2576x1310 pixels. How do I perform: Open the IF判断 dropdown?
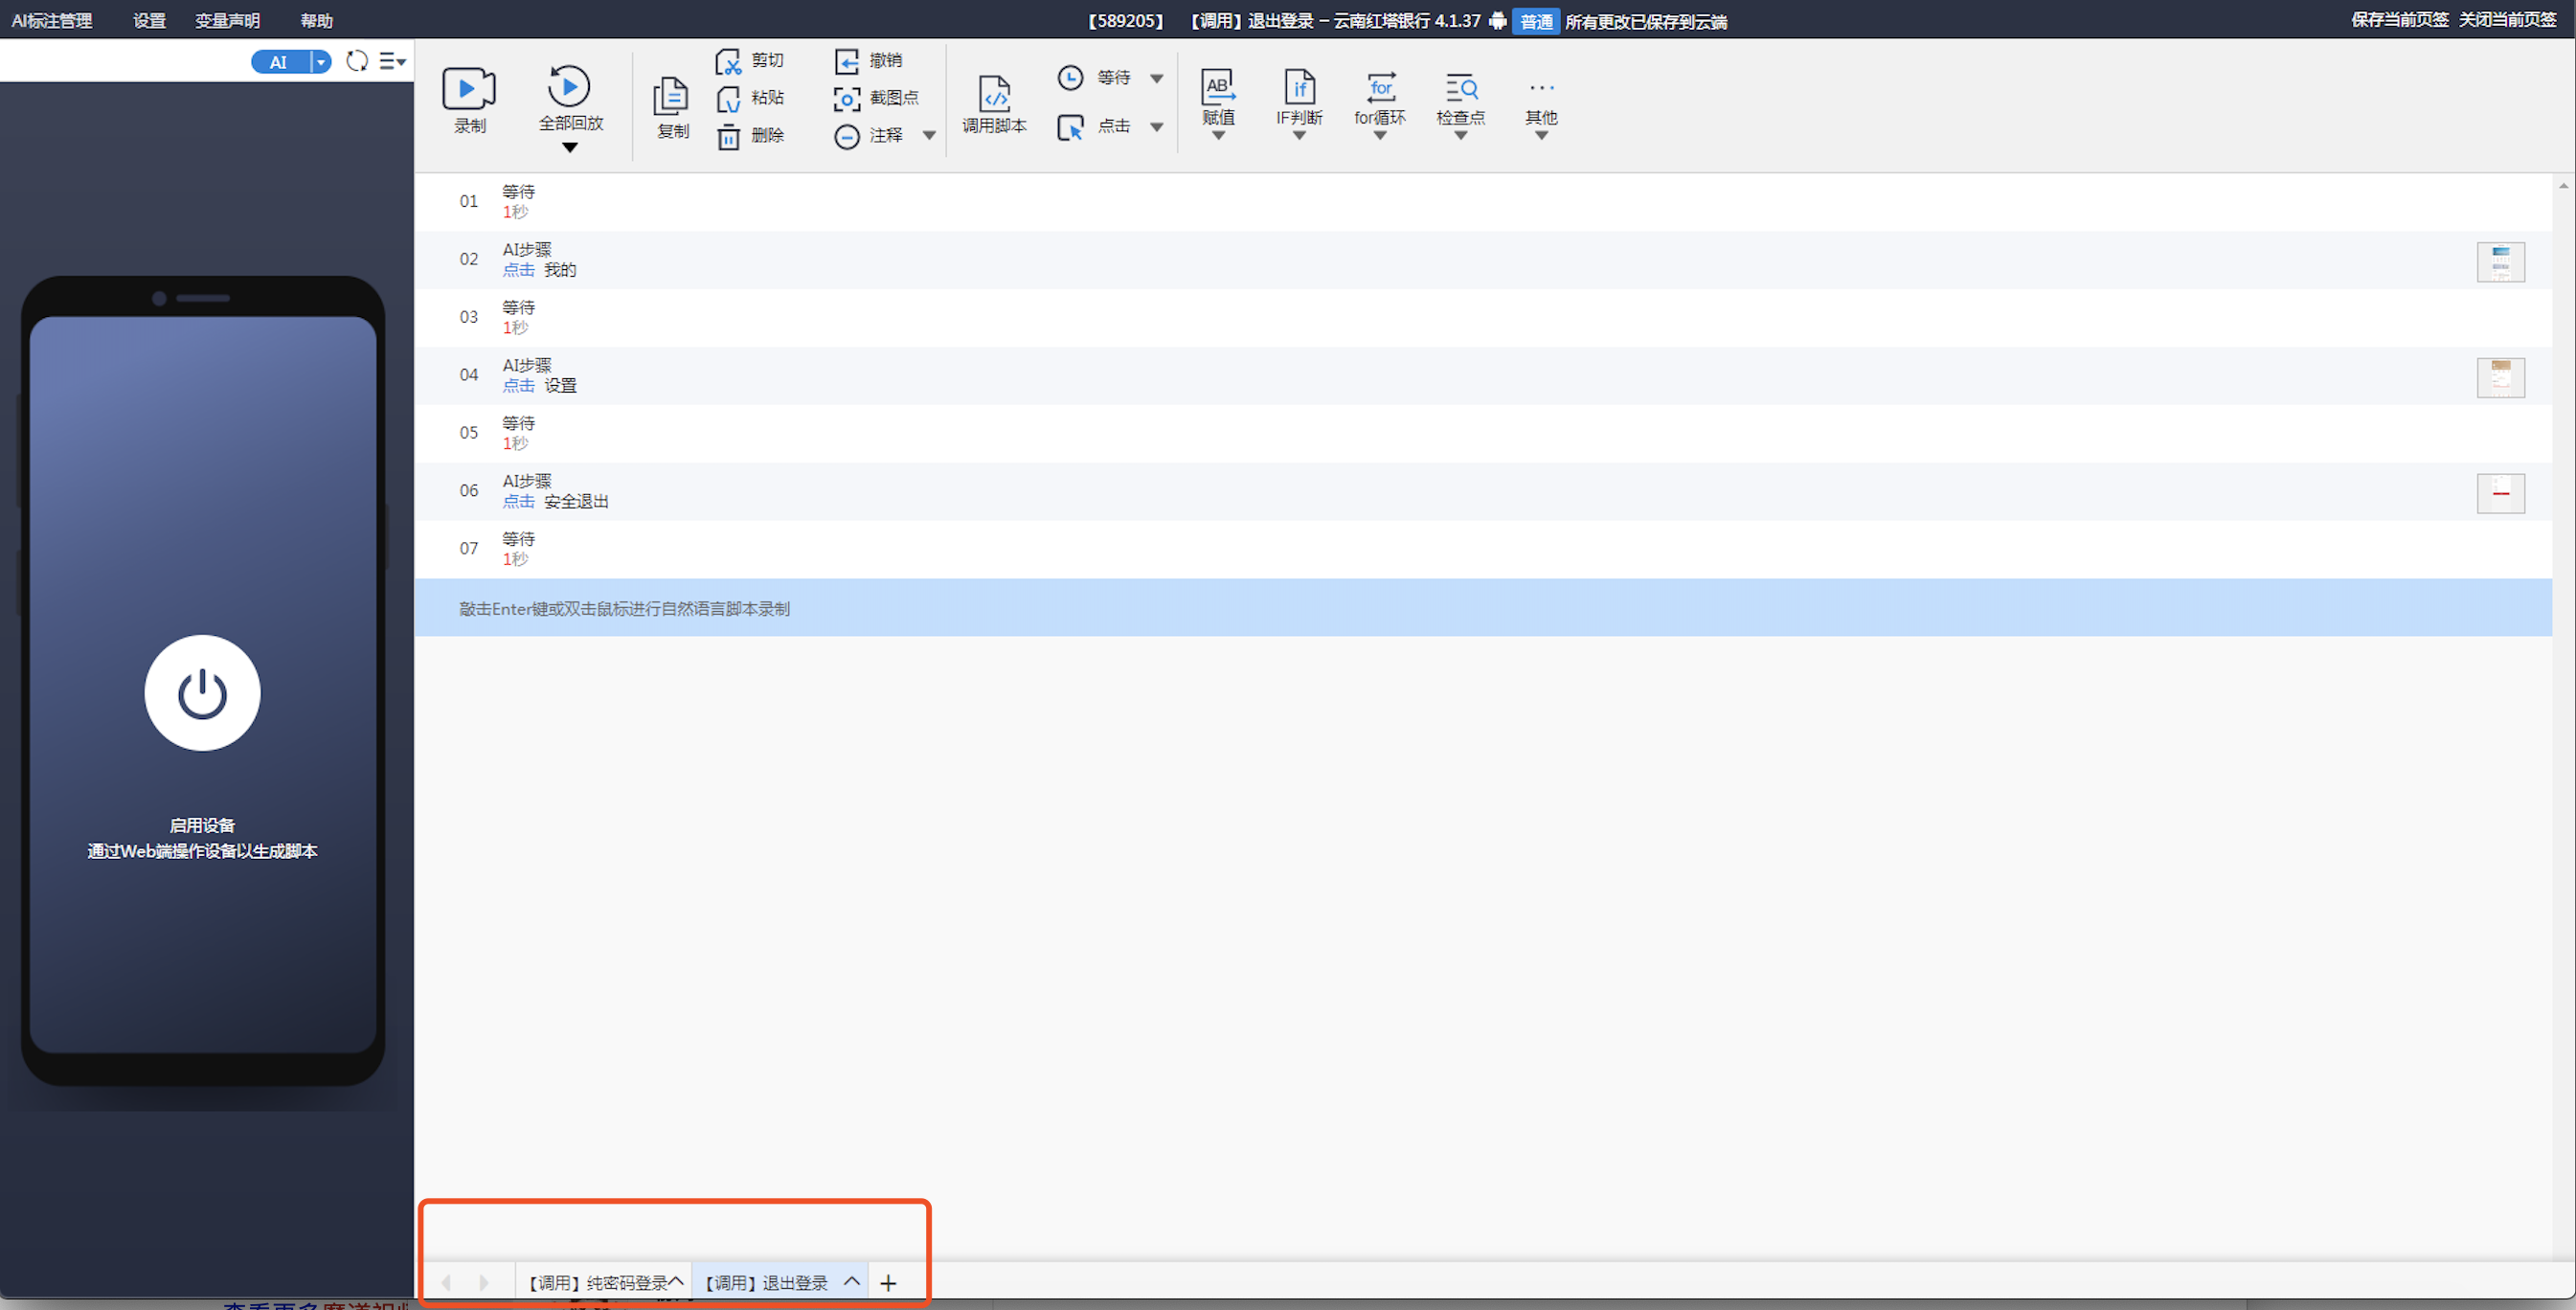[x=1298, y=136]
